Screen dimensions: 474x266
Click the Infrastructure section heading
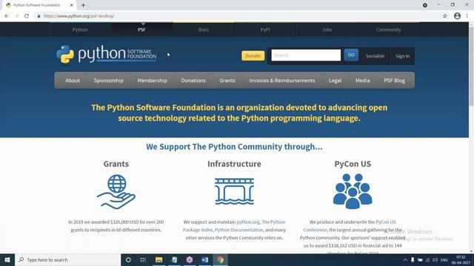[x=234, y=164]
